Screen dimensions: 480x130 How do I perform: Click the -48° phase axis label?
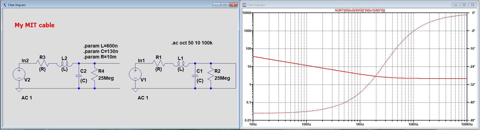coord(472,120)
